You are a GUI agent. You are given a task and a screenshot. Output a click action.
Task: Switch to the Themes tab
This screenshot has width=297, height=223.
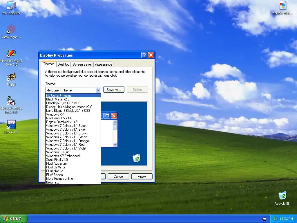(49, 64)
